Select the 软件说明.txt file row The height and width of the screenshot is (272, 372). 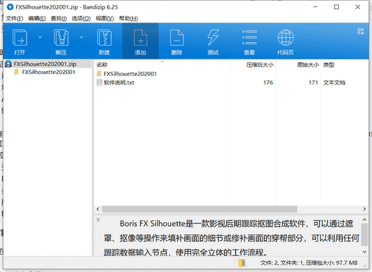pos(231,83)
